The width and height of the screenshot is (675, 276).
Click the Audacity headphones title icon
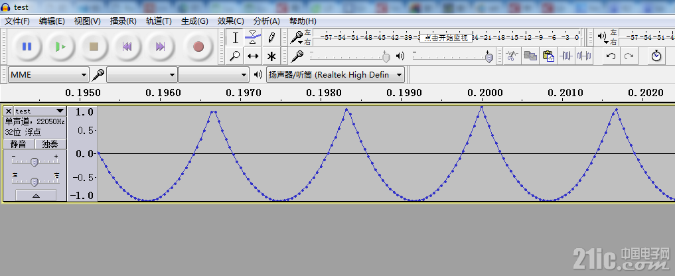click(x=6, y=7)
